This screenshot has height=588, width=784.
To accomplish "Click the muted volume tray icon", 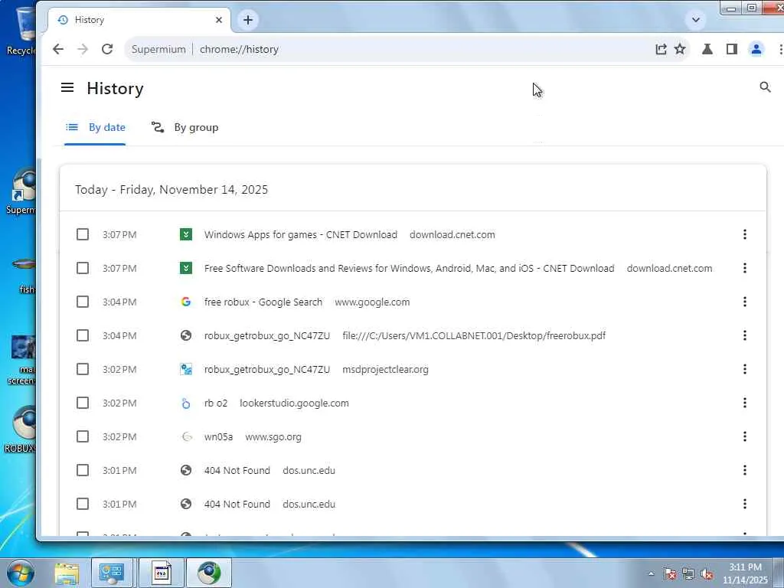I will (x=707, y=574).
